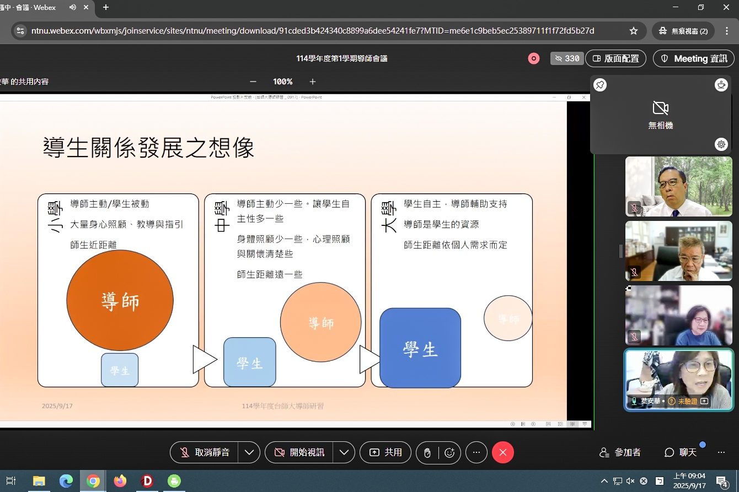This screenshot has height=492, width=739.
Task: Click the sharing indicator icon on 葉安華 video
Action: 704,402
